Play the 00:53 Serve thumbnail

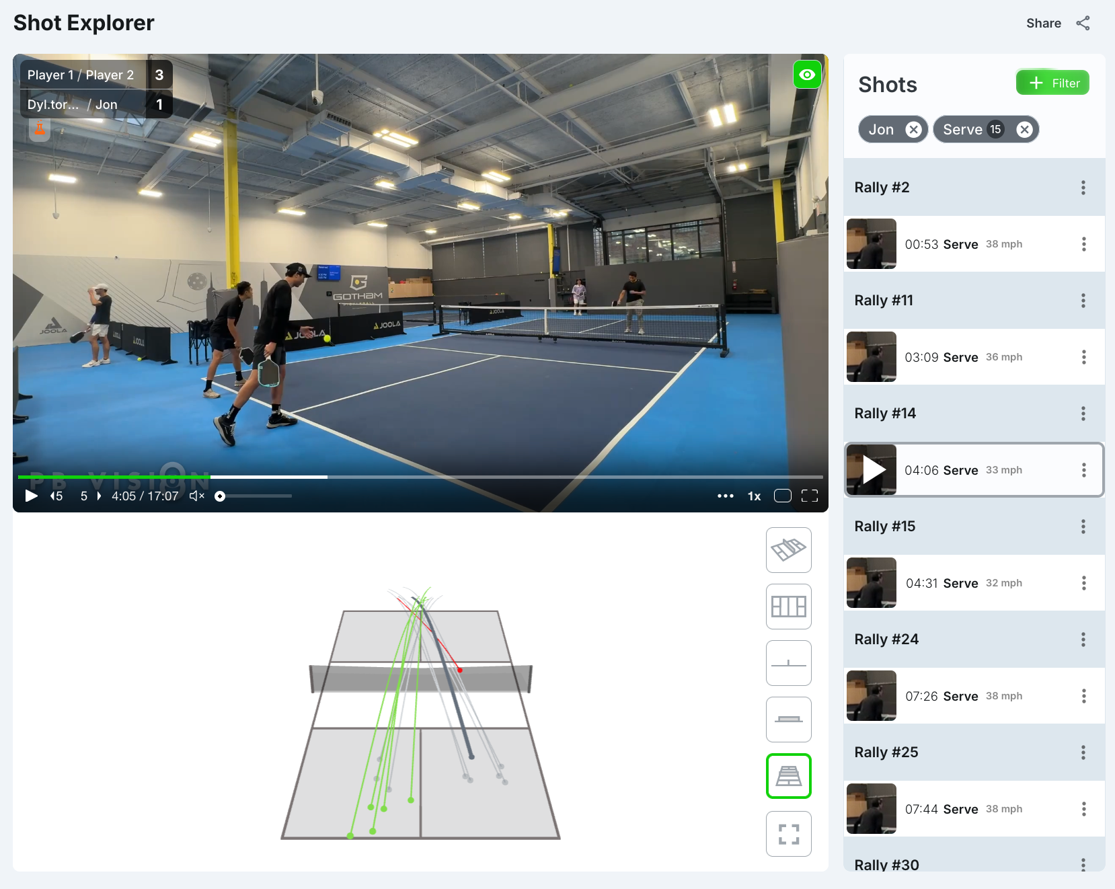(872, 243)
